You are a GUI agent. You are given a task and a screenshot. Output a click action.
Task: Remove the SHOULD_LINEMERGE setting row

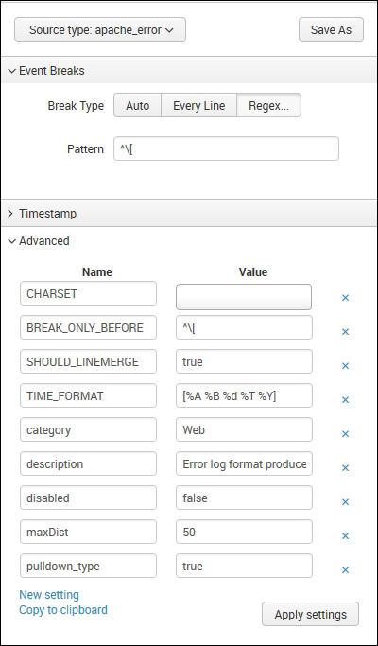[x=345, y=365]
